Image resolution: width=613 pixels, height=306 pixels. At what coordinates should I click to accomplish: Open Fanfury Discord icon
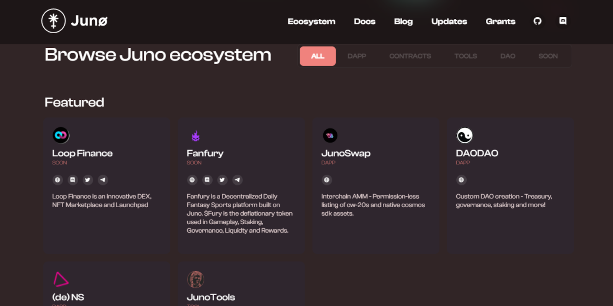[207, 180]
